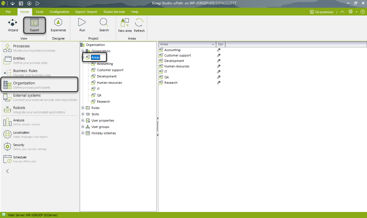The height and width of the screenshot is (218, 367).
Task: Open the Experience designer
Action: [58, 25]
